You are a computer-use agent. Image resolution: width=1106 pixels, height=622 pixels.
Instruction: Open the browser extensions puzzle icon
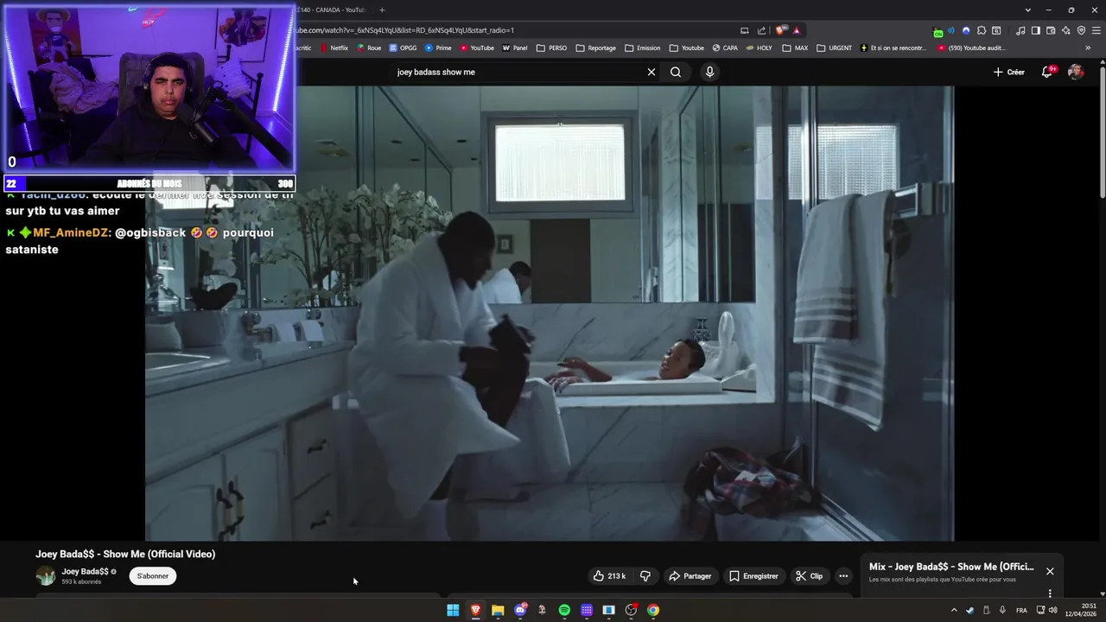point(982,30)
